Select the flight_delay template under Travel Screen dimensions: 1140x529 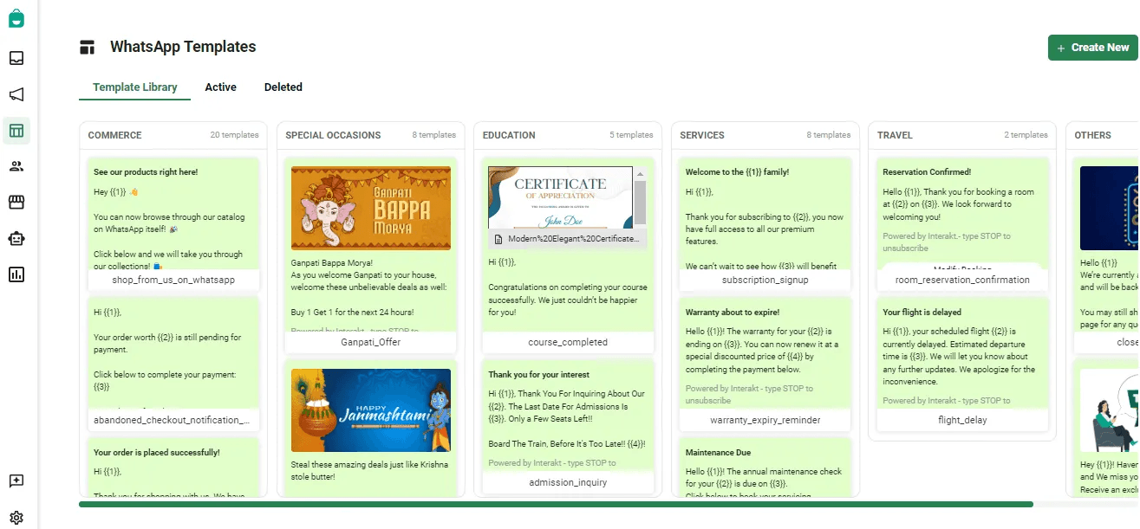[961, 419]
